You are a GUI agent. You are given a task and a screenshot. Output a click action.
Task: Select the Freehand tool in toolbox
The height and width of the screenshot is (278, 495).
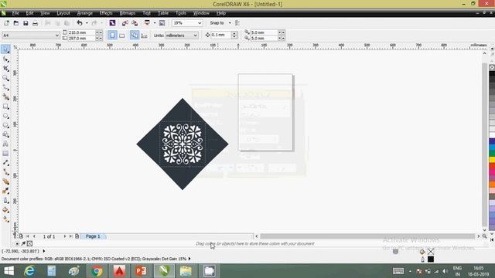click(x=5, y=87)
